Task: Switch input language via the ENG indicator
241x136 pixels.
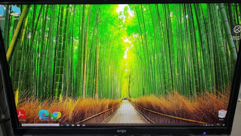Action: pos(213,125)
